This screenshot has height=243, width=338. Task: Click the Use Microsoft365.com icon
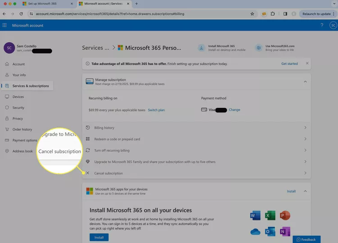[259, 48]
